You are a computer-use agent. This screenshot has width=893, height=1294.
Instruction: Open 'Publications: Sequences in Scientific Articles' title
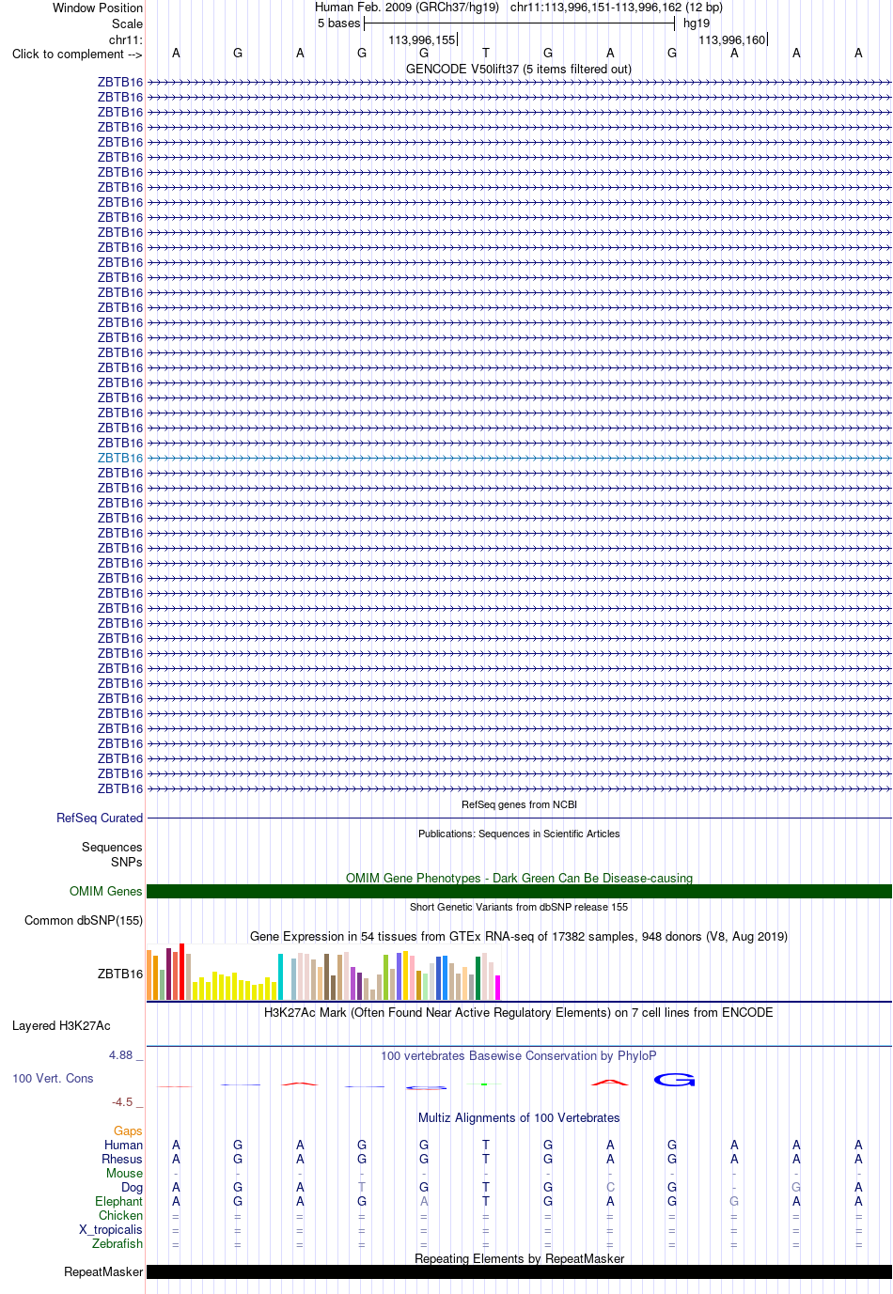[519, 834]
